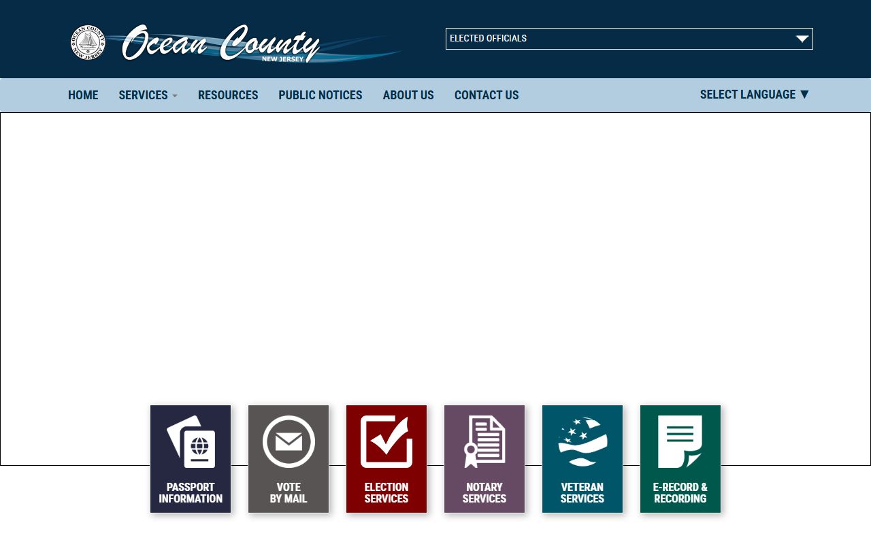Expand the Services menu
Viewport: 871px width, 544px height.
(148, 95)
